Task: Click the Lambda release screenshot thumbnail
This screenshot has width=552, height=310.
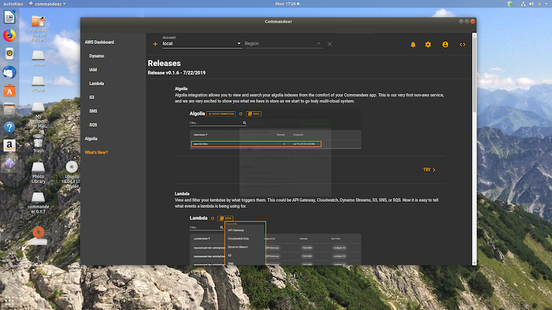Action: point(275,240)
